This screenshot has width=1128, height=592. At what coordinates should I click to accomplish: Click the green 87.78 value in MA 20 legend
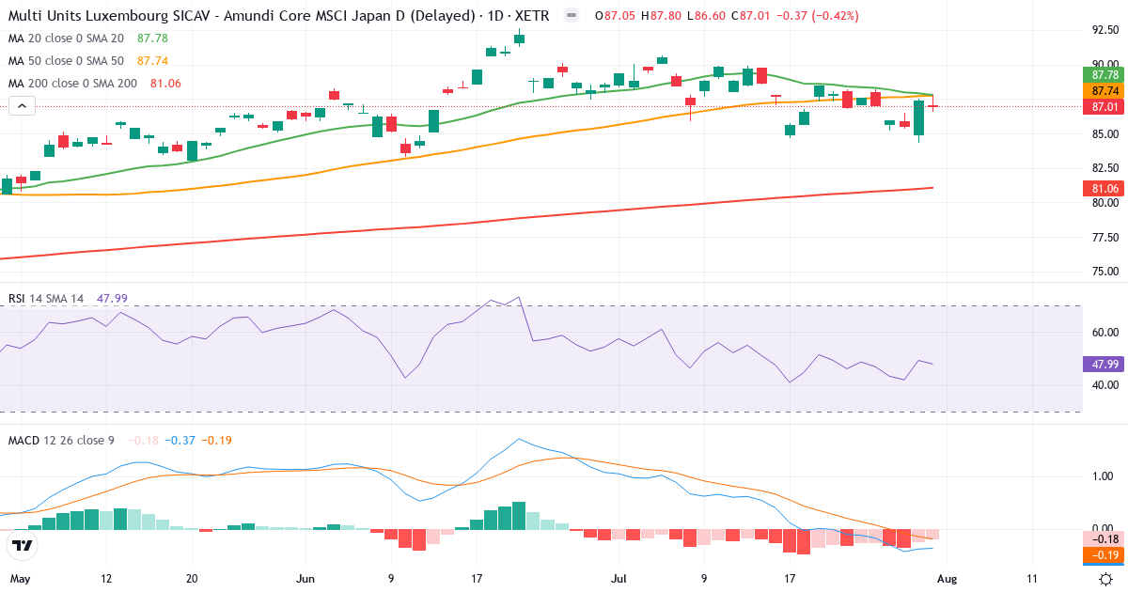[152, 38]
